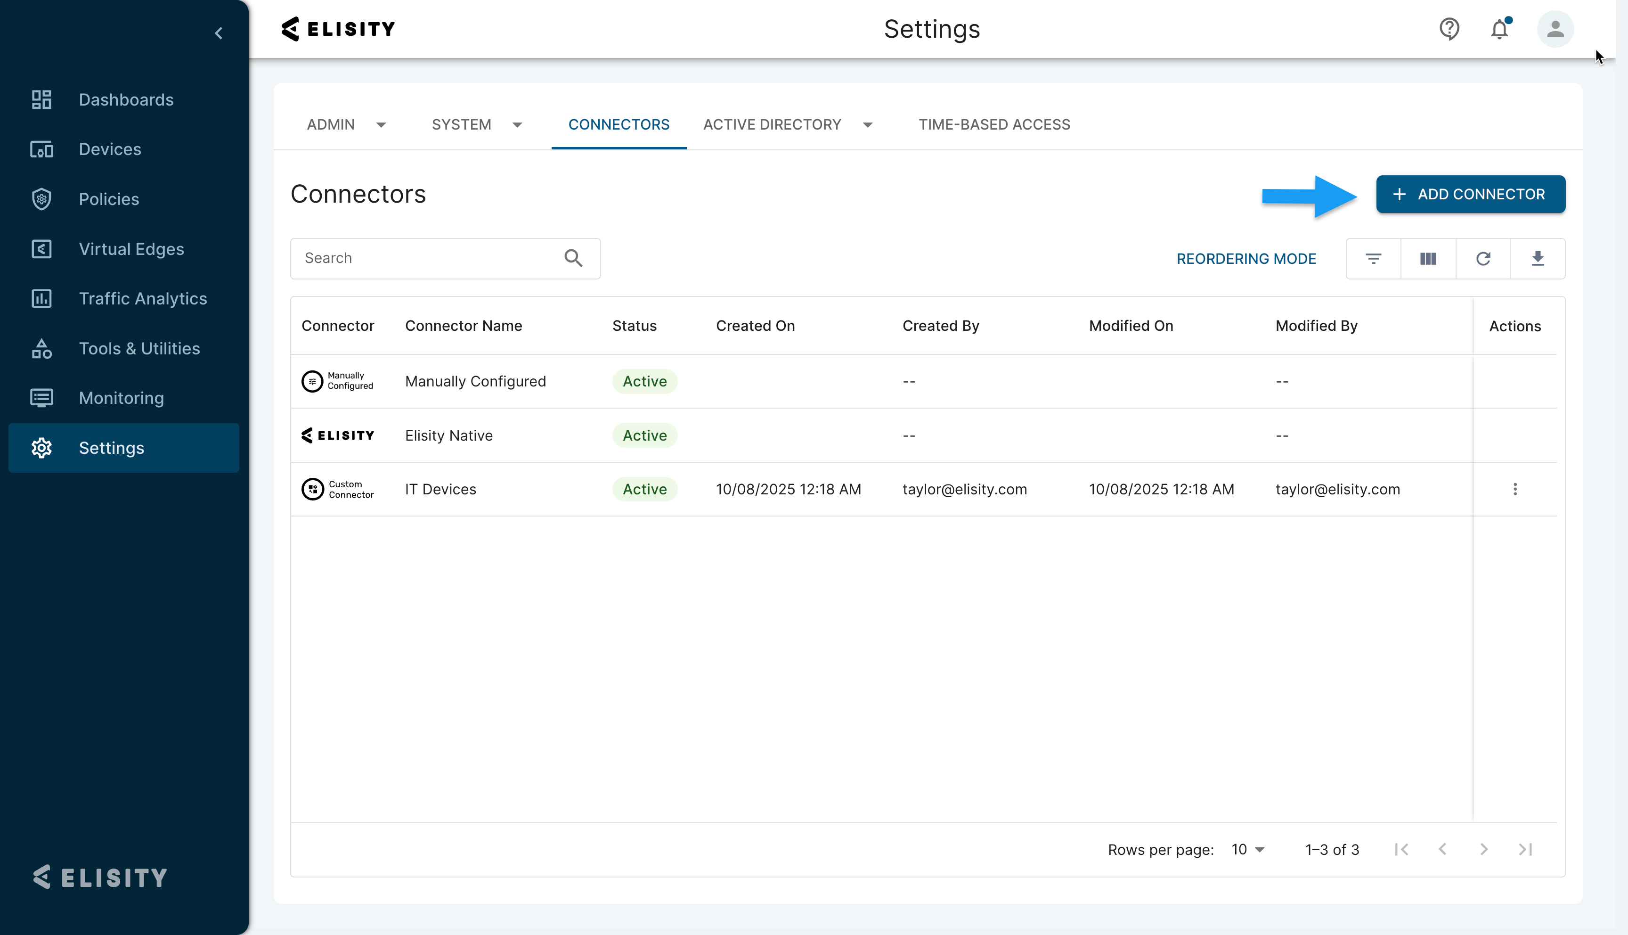Enable REORDERING MODE
The image size is (1628, 935).
[1246, 258]
